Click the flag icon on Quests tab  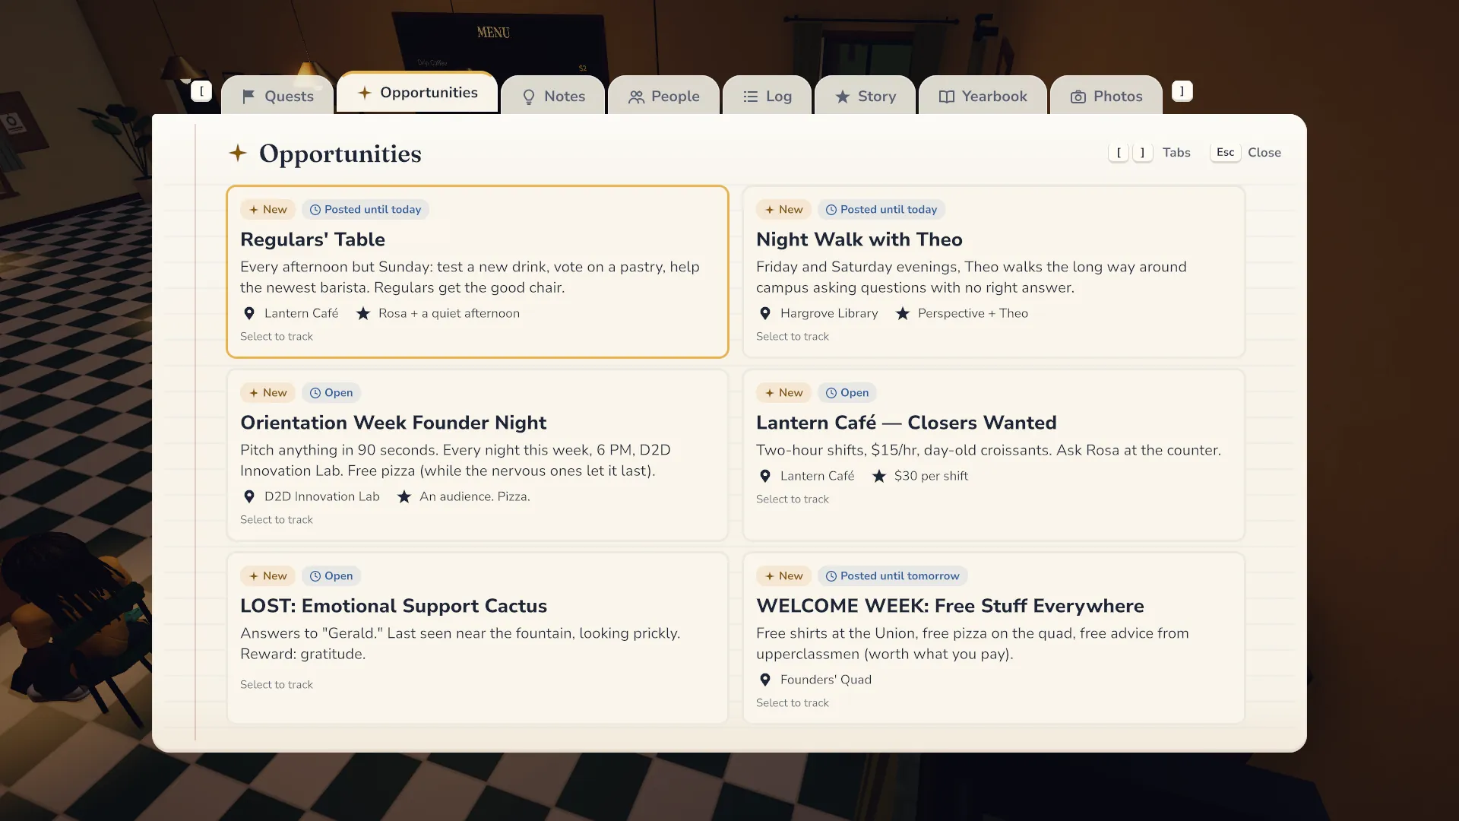248,97
